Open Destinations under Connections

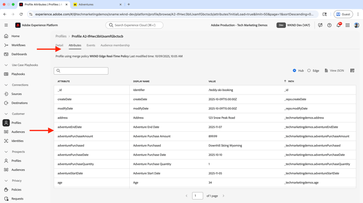(19, 103)
